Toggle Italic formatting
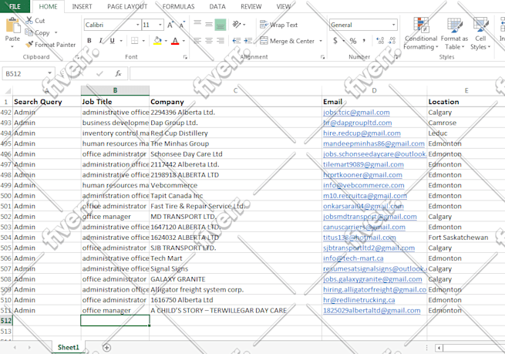Screen dimensions: 505x354 (101, 41)
